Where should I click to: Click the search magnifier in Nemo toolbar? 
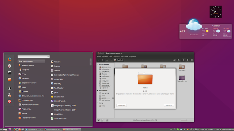point(178,60)
